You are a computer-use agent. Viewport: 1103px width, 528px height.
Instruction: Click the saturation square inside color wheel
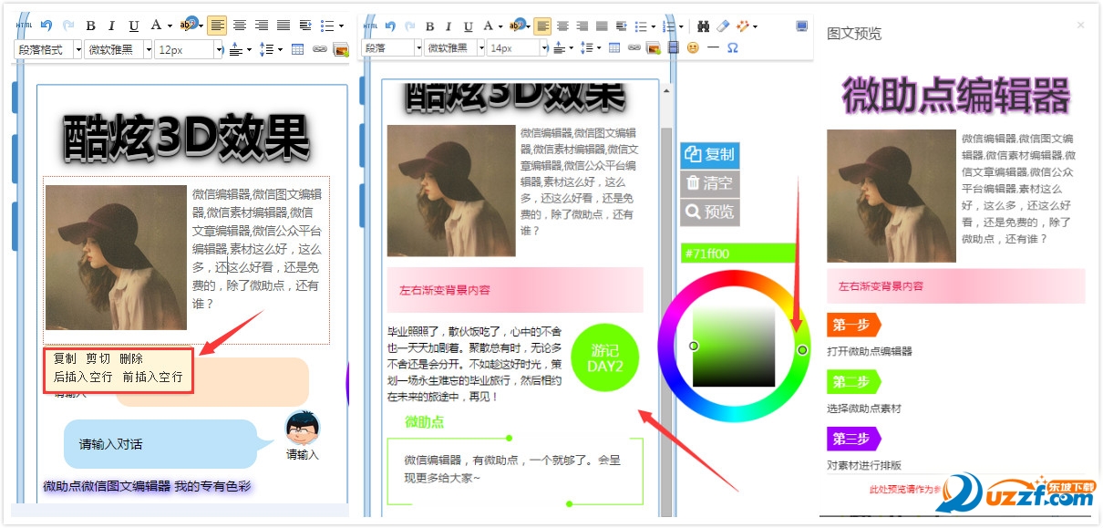coord(734,346)
